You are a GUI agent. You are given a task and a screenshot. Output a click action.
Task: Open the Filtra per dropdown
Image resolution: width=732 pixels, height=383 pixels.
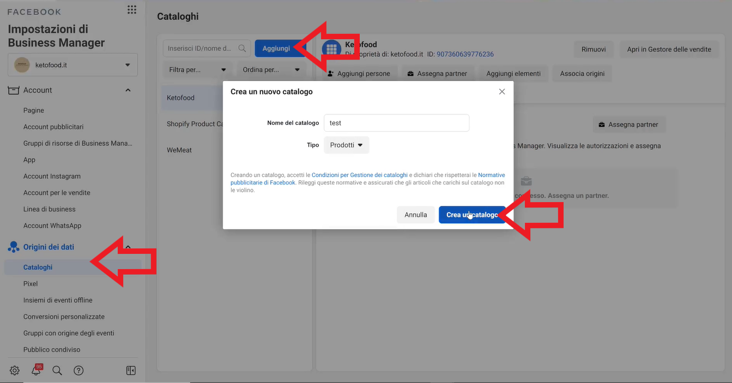pyautogui.click(x=197, y=70)
